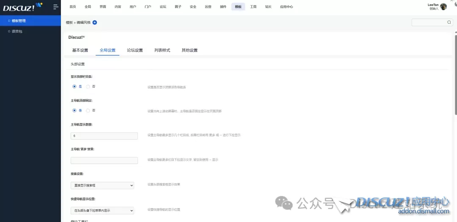The image size is (457, 222).
Task: Click the blue plus icon beside 编辑风格
Action: 95,22
